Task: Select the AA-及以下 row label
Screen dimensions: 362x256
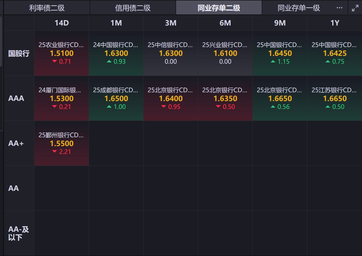Action: [x=19, y=233]
